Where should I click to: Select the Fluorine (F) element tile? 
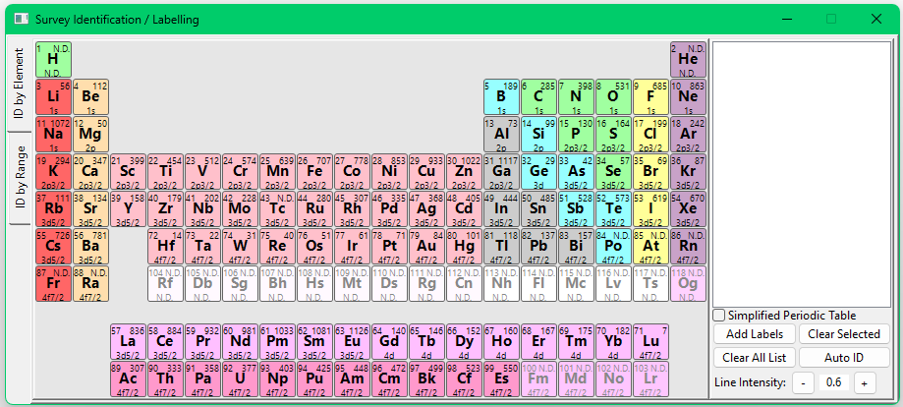pos(650,97)
